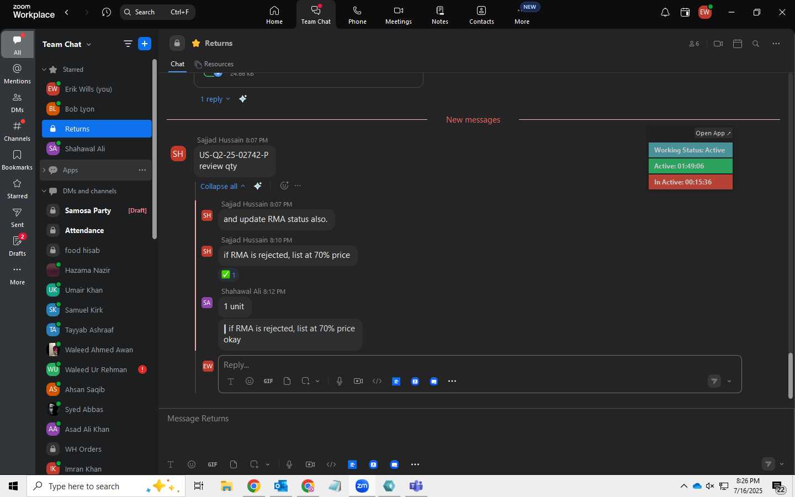Open the GIF picker in reply toolbar

268,381
